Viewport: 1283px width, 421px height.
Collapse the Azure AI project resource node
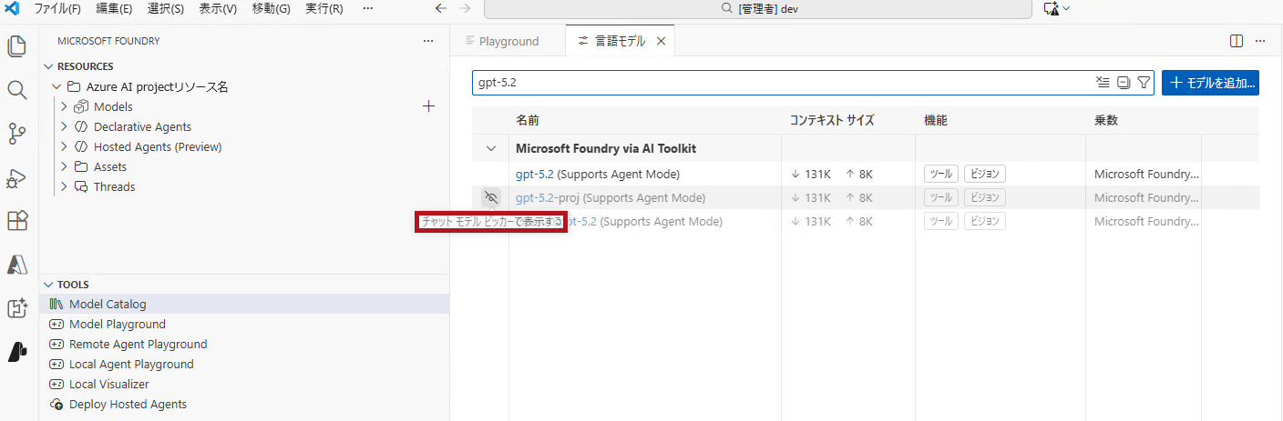tap(56, 86)
